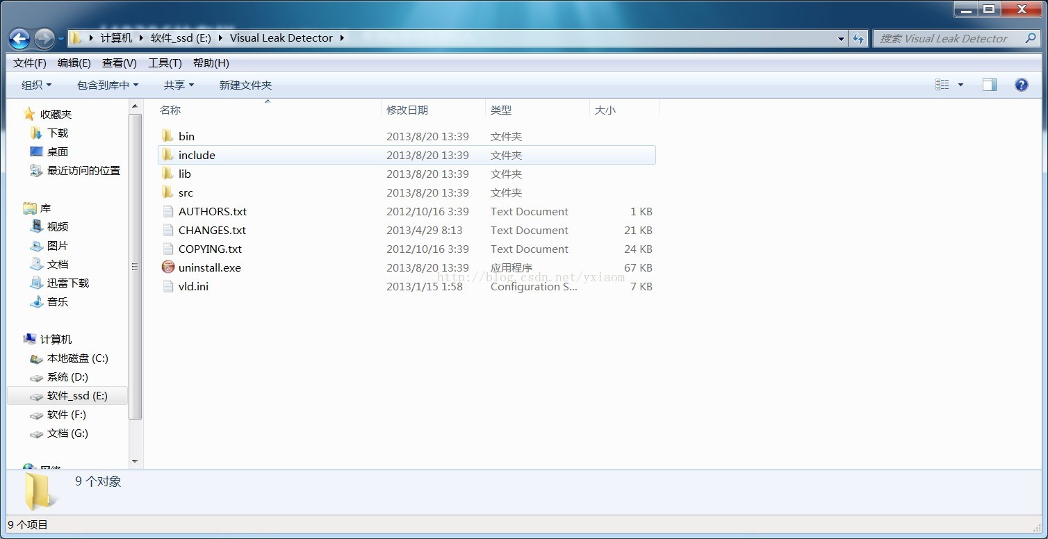Viewport: 1048px width, 539px height.
Task: Open the 工具(T) menu
Action: tap(165, 63)
